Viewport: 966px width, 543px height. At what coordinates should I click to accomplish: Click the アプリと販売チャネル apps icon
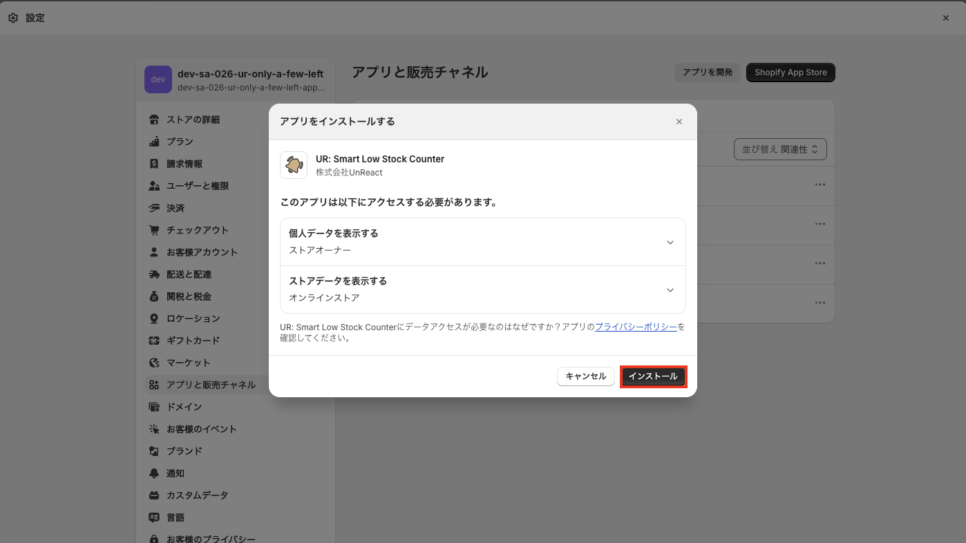tap(154, 385)
